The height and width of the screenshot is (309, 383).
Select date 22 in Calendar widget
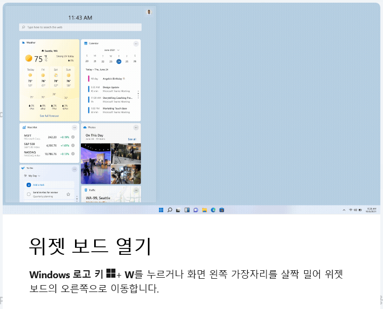(x=103, y=62)
